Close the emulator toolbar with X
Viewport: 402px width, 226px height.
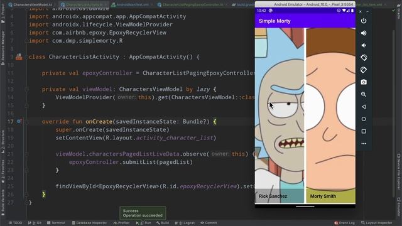(x=360, y=11)
